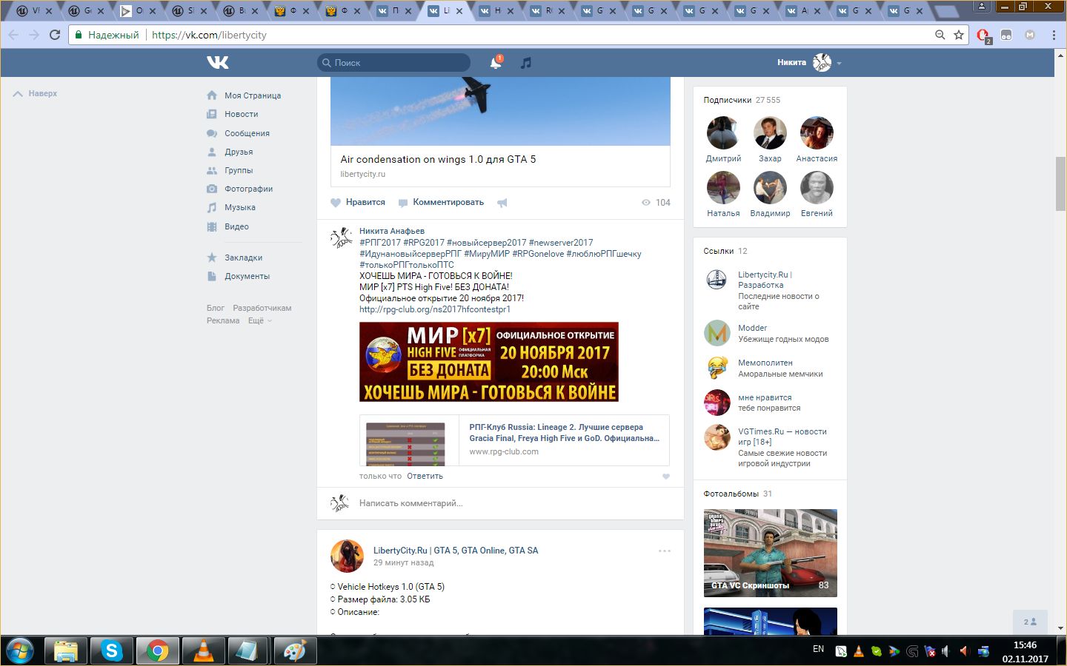The image size is (1067, 666).
Task: Click in the Поиск search field
Action: click(393, 63)
